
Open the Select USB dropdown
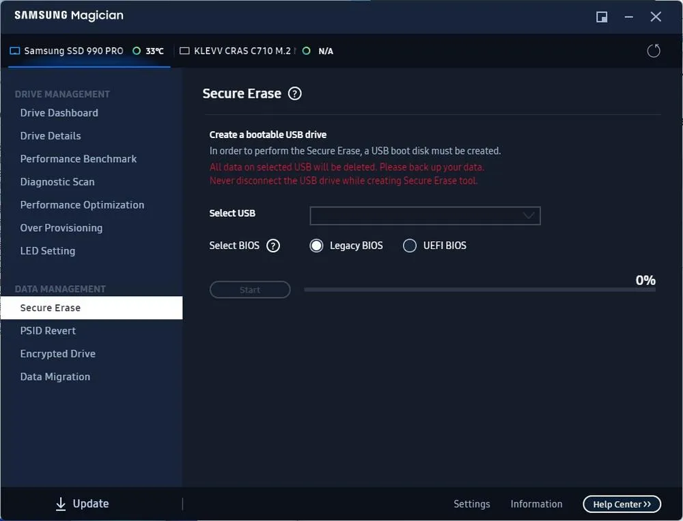point(425,216)
